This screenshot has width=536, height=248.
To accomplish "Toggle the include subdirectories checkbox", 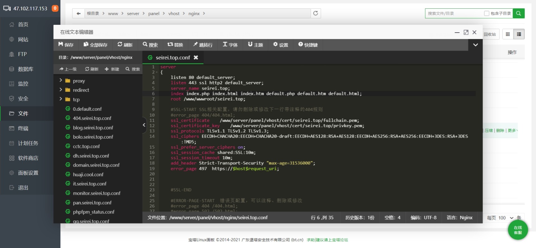I will coord(487,13).
